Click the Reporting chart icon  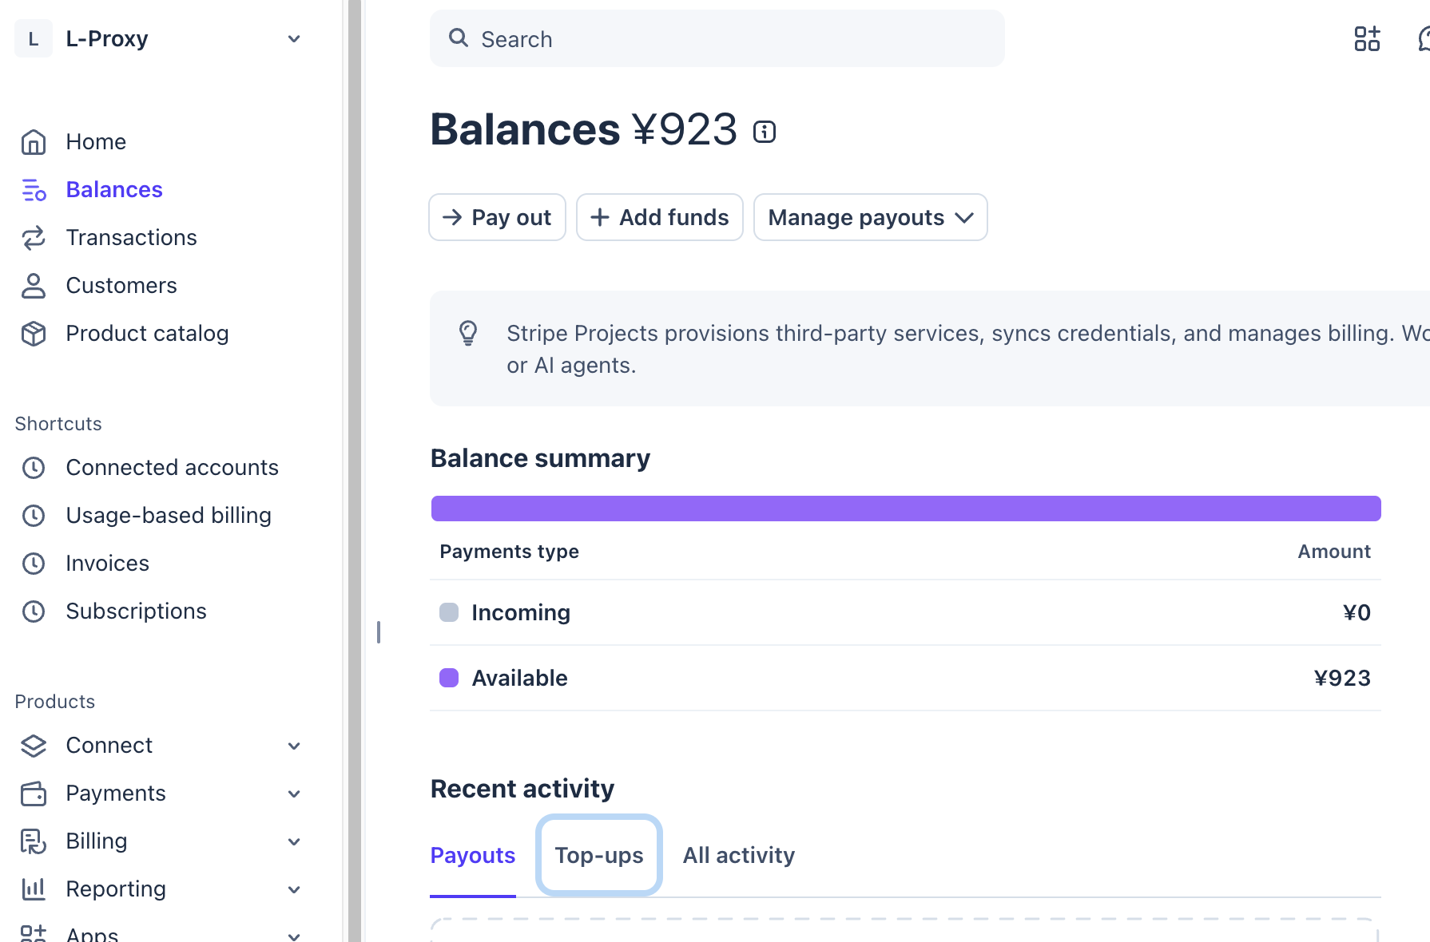pos(34,889)
